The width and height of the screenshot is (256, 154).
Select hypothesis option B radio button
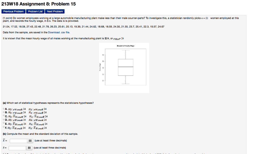(x=3, y=112)
